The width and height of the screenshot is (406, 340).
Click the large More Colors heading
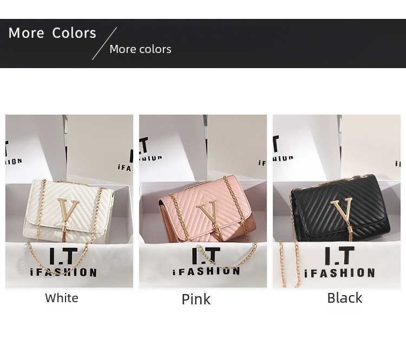tap(53, 33)
